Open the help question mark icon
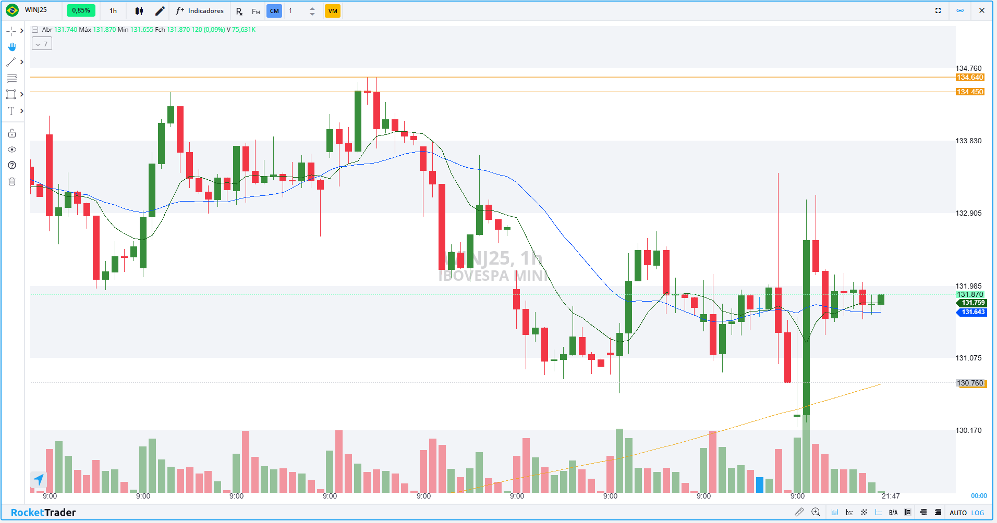 (x=12, y=165)
